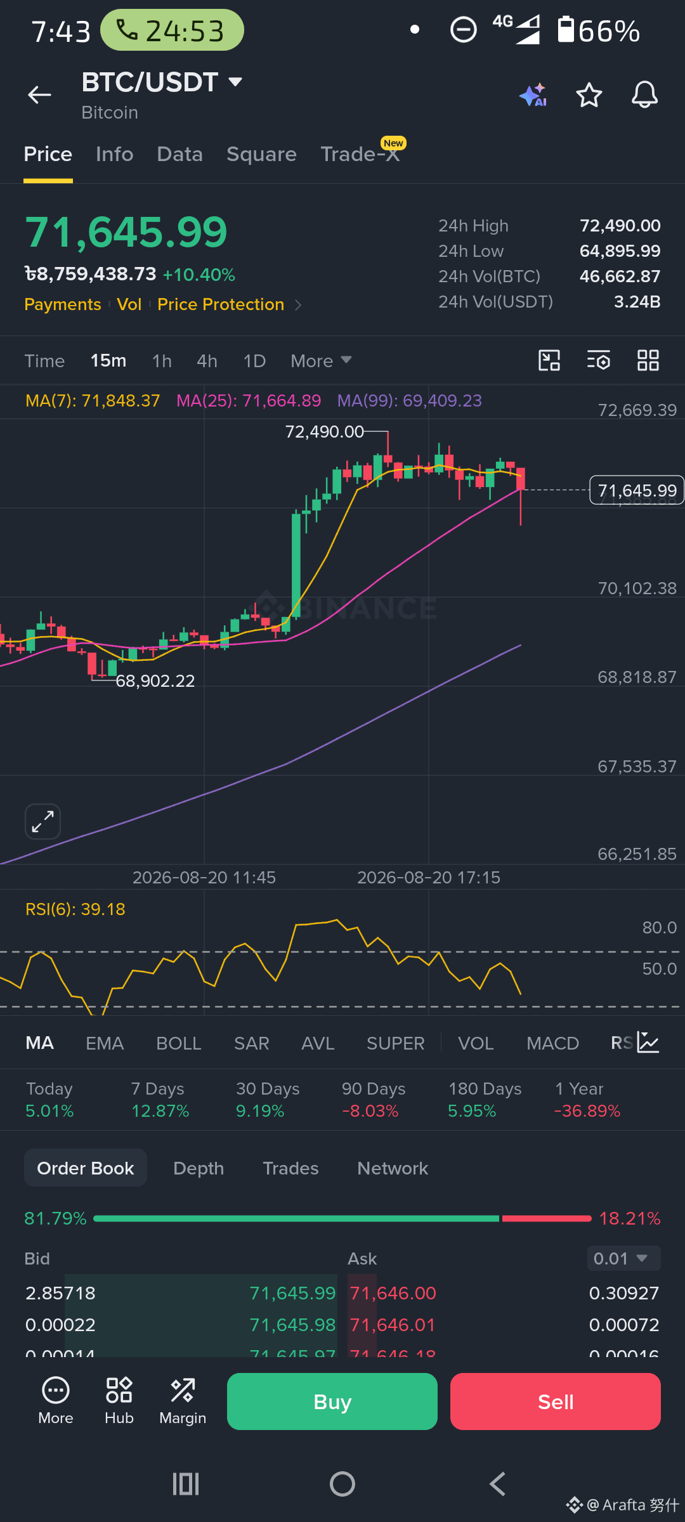Open Margin trading icon
Viewport: 685px width, 1522px height.
[x=183, y=1401]
